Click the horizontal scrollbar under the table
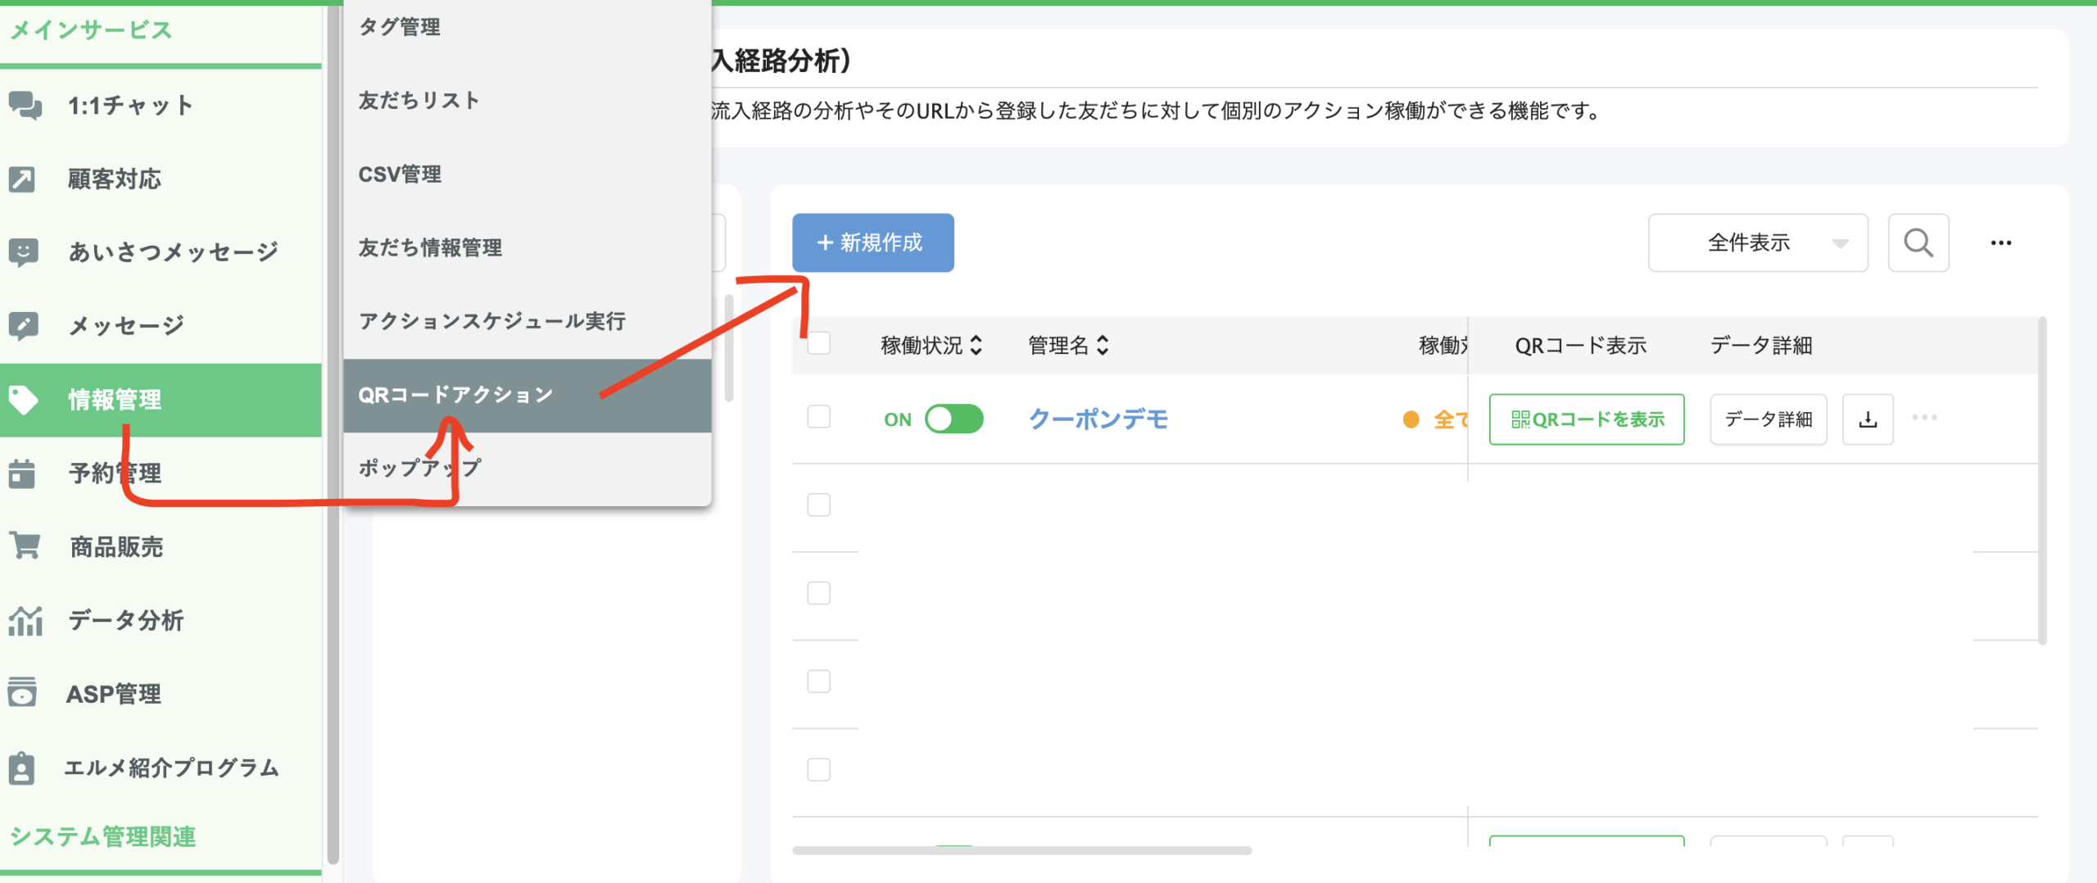Viewport: 2097px width, 883px height. click(1021, 850)
